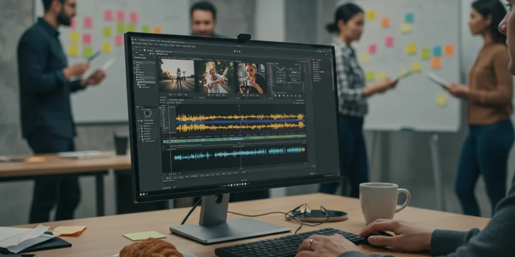515x257 pixels.
Task: Click the teal audio waveform track
Action: point(238,152)
